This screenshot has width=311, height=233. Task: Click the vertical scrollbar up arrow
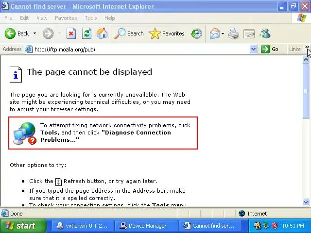(306, 60)
